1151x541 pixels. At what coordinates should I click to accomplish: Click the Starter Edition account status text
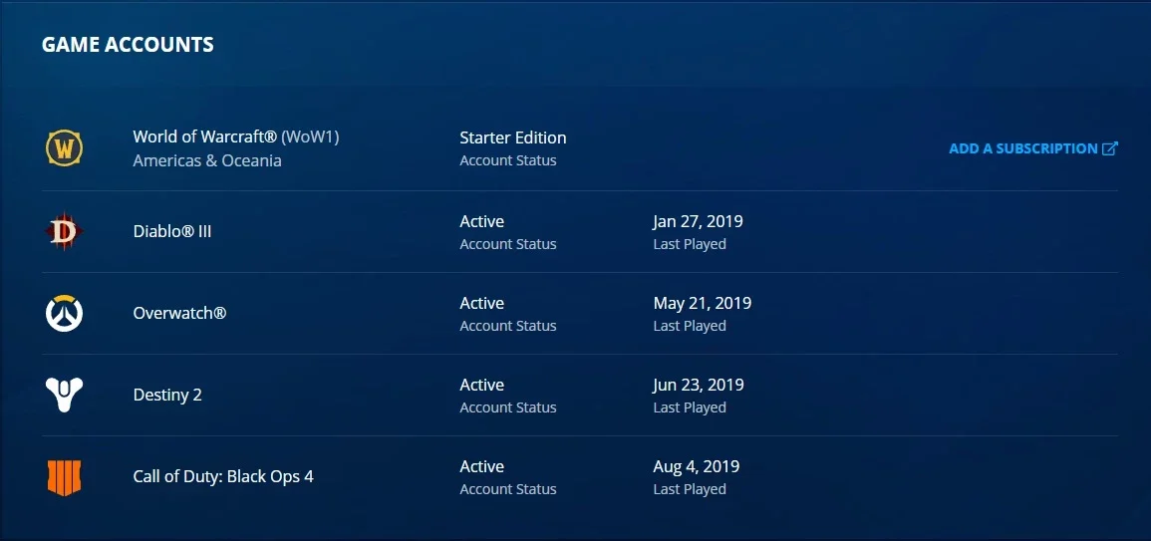(x=513, y=137)
